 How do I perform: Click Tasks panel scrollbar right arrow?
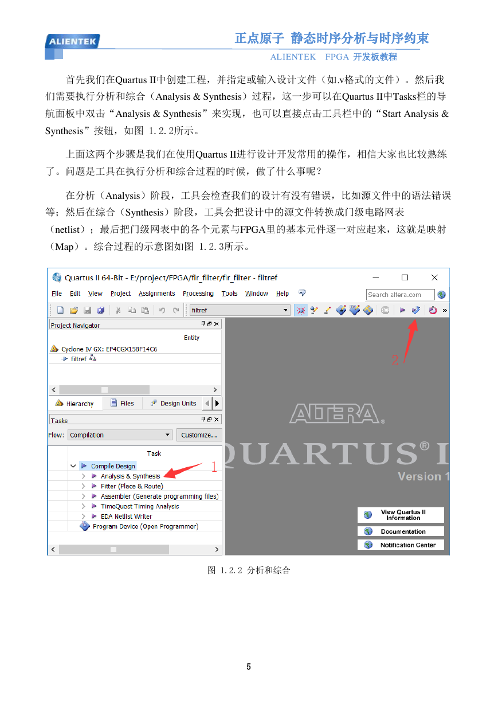click(216, 549)
